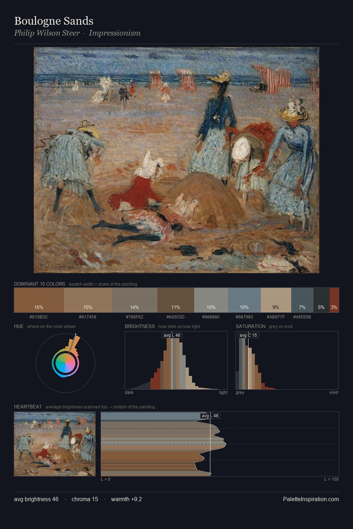Select the #64503D dark brown swatch
The width and height of the screenshot is (353, 529).
click(176, 300)
